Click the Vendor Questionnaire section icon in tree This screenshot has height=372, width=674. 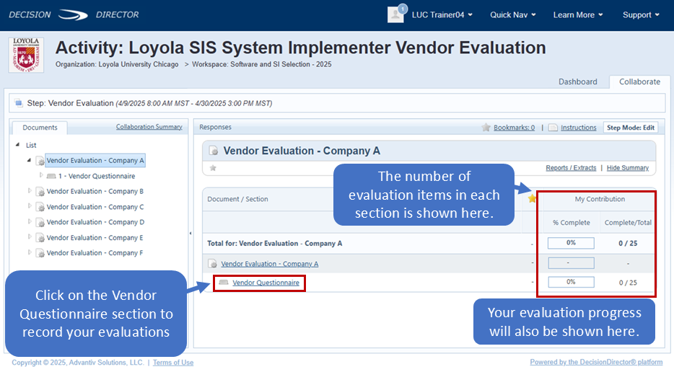click(51, 176)
